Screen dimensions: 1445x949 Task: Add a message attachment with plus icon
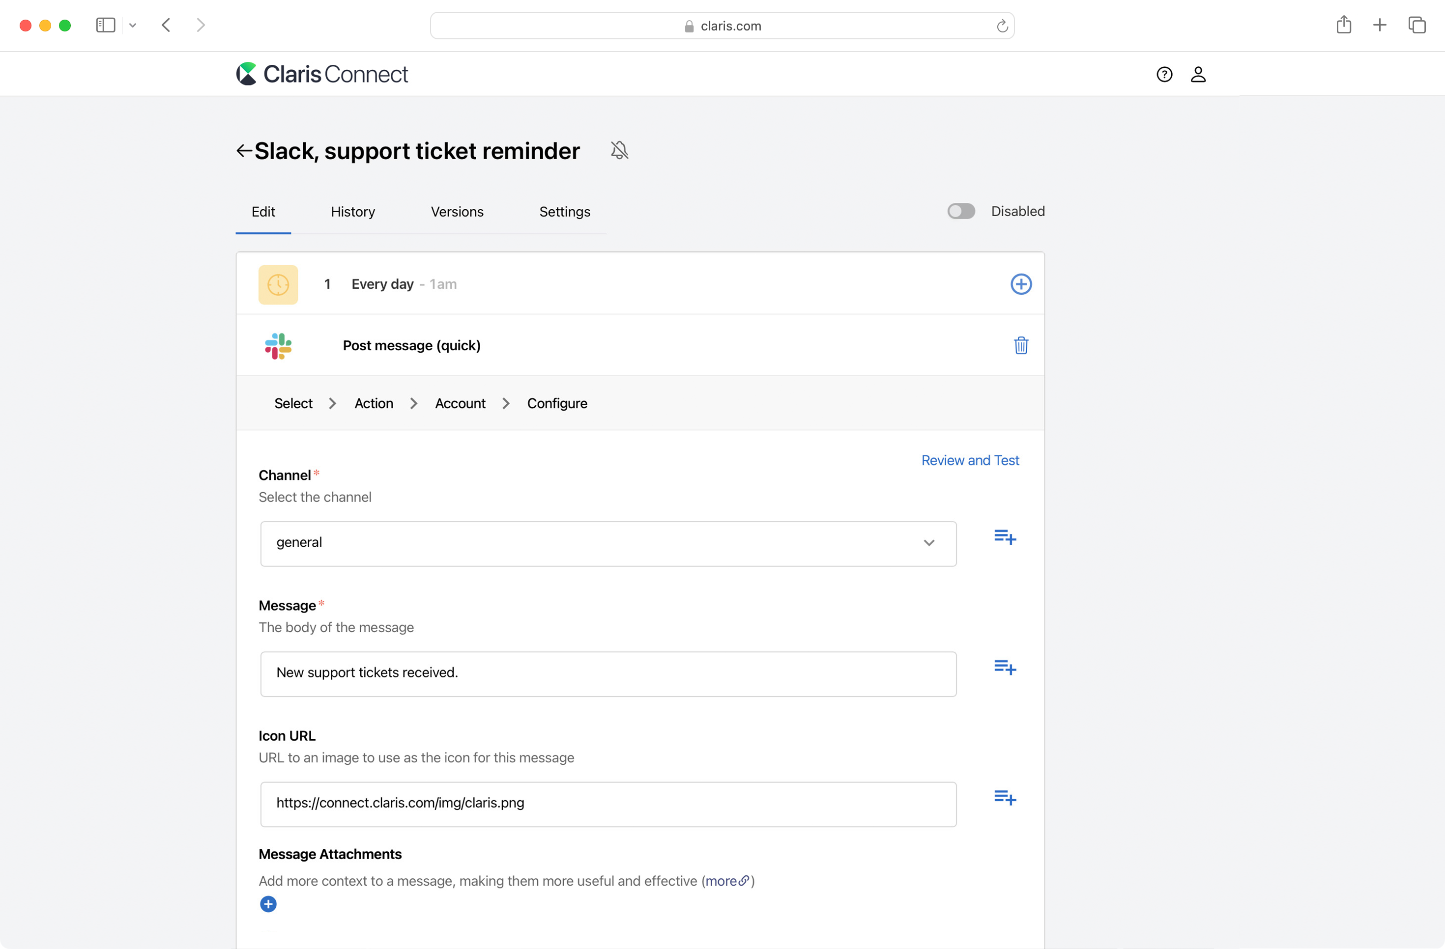click(268, 904)
